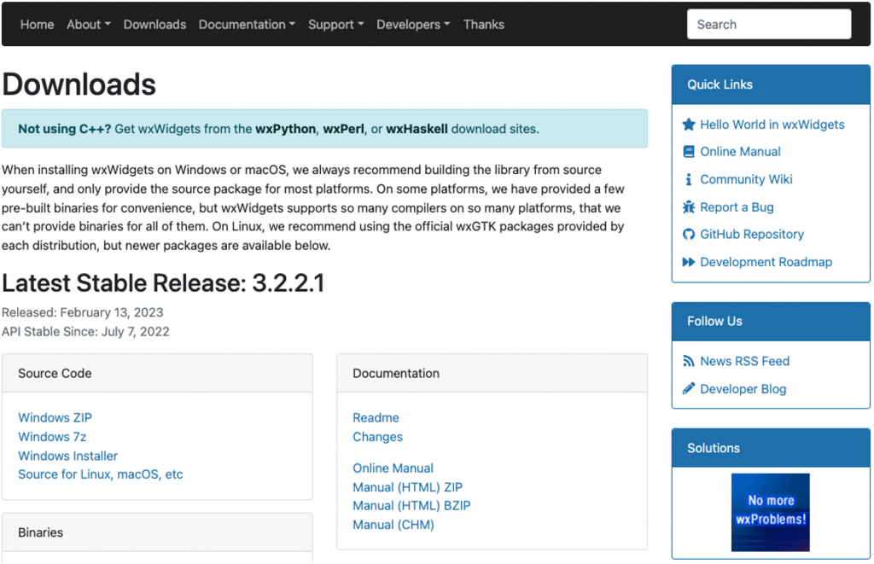Screen dimensions: 874x564
Task: Click the GitHub logo icon in Quick Links
Action: 689,234
